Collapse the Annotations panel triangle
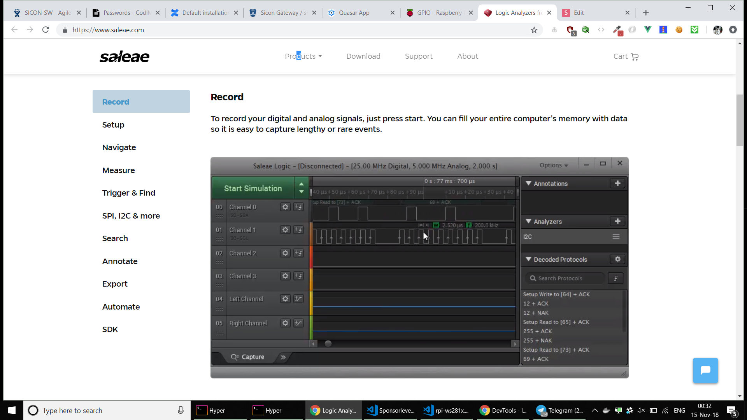Image resolution: width=747 pixels, height=420 pixels. (x=528, y=184)
